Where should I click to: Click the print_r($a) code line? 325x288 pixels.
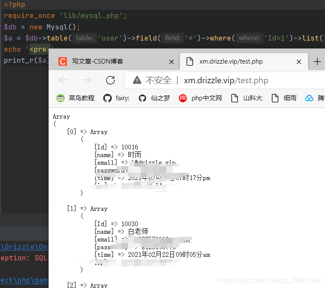[x=26, y=60]
